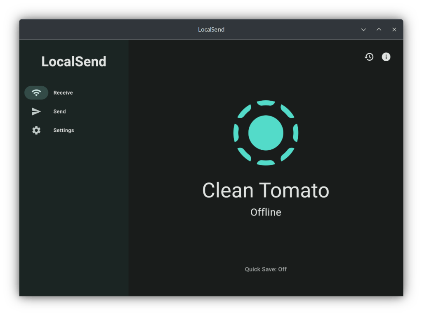Switch to the Receive tab label
Screen dimensions: 422x315
63,93
